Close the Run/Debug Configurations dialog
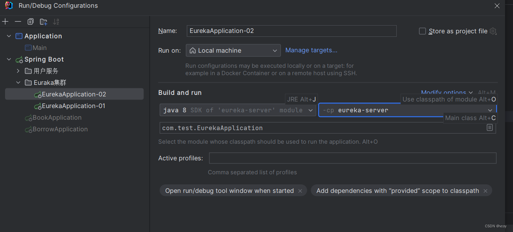Viewport: 513px width, 232px height. coord(497,5)
